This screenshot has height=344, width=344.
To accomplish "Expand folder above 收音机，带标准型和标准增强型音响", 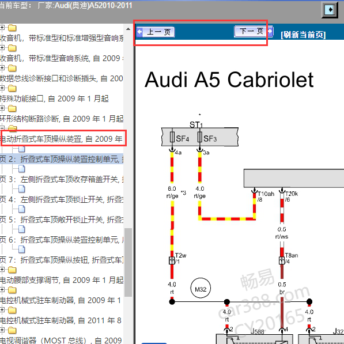I will click(2, 28).
